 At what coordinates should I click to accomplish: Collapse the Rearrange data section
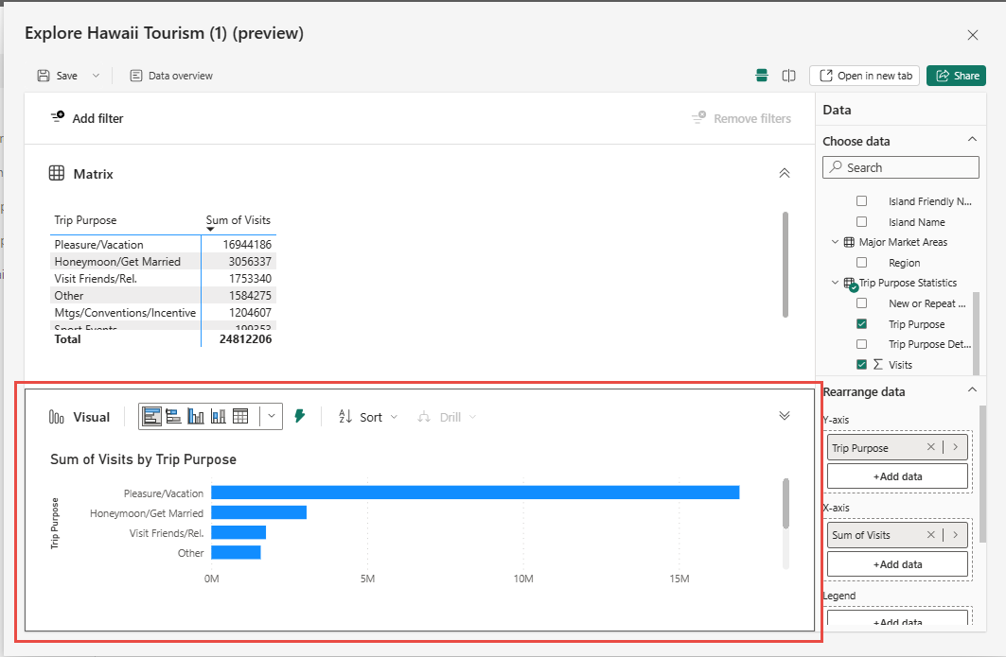tap(972, 390)
